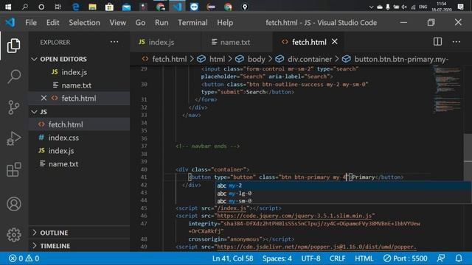Open the Explorer view in activity bar

[x=14, y=46]
